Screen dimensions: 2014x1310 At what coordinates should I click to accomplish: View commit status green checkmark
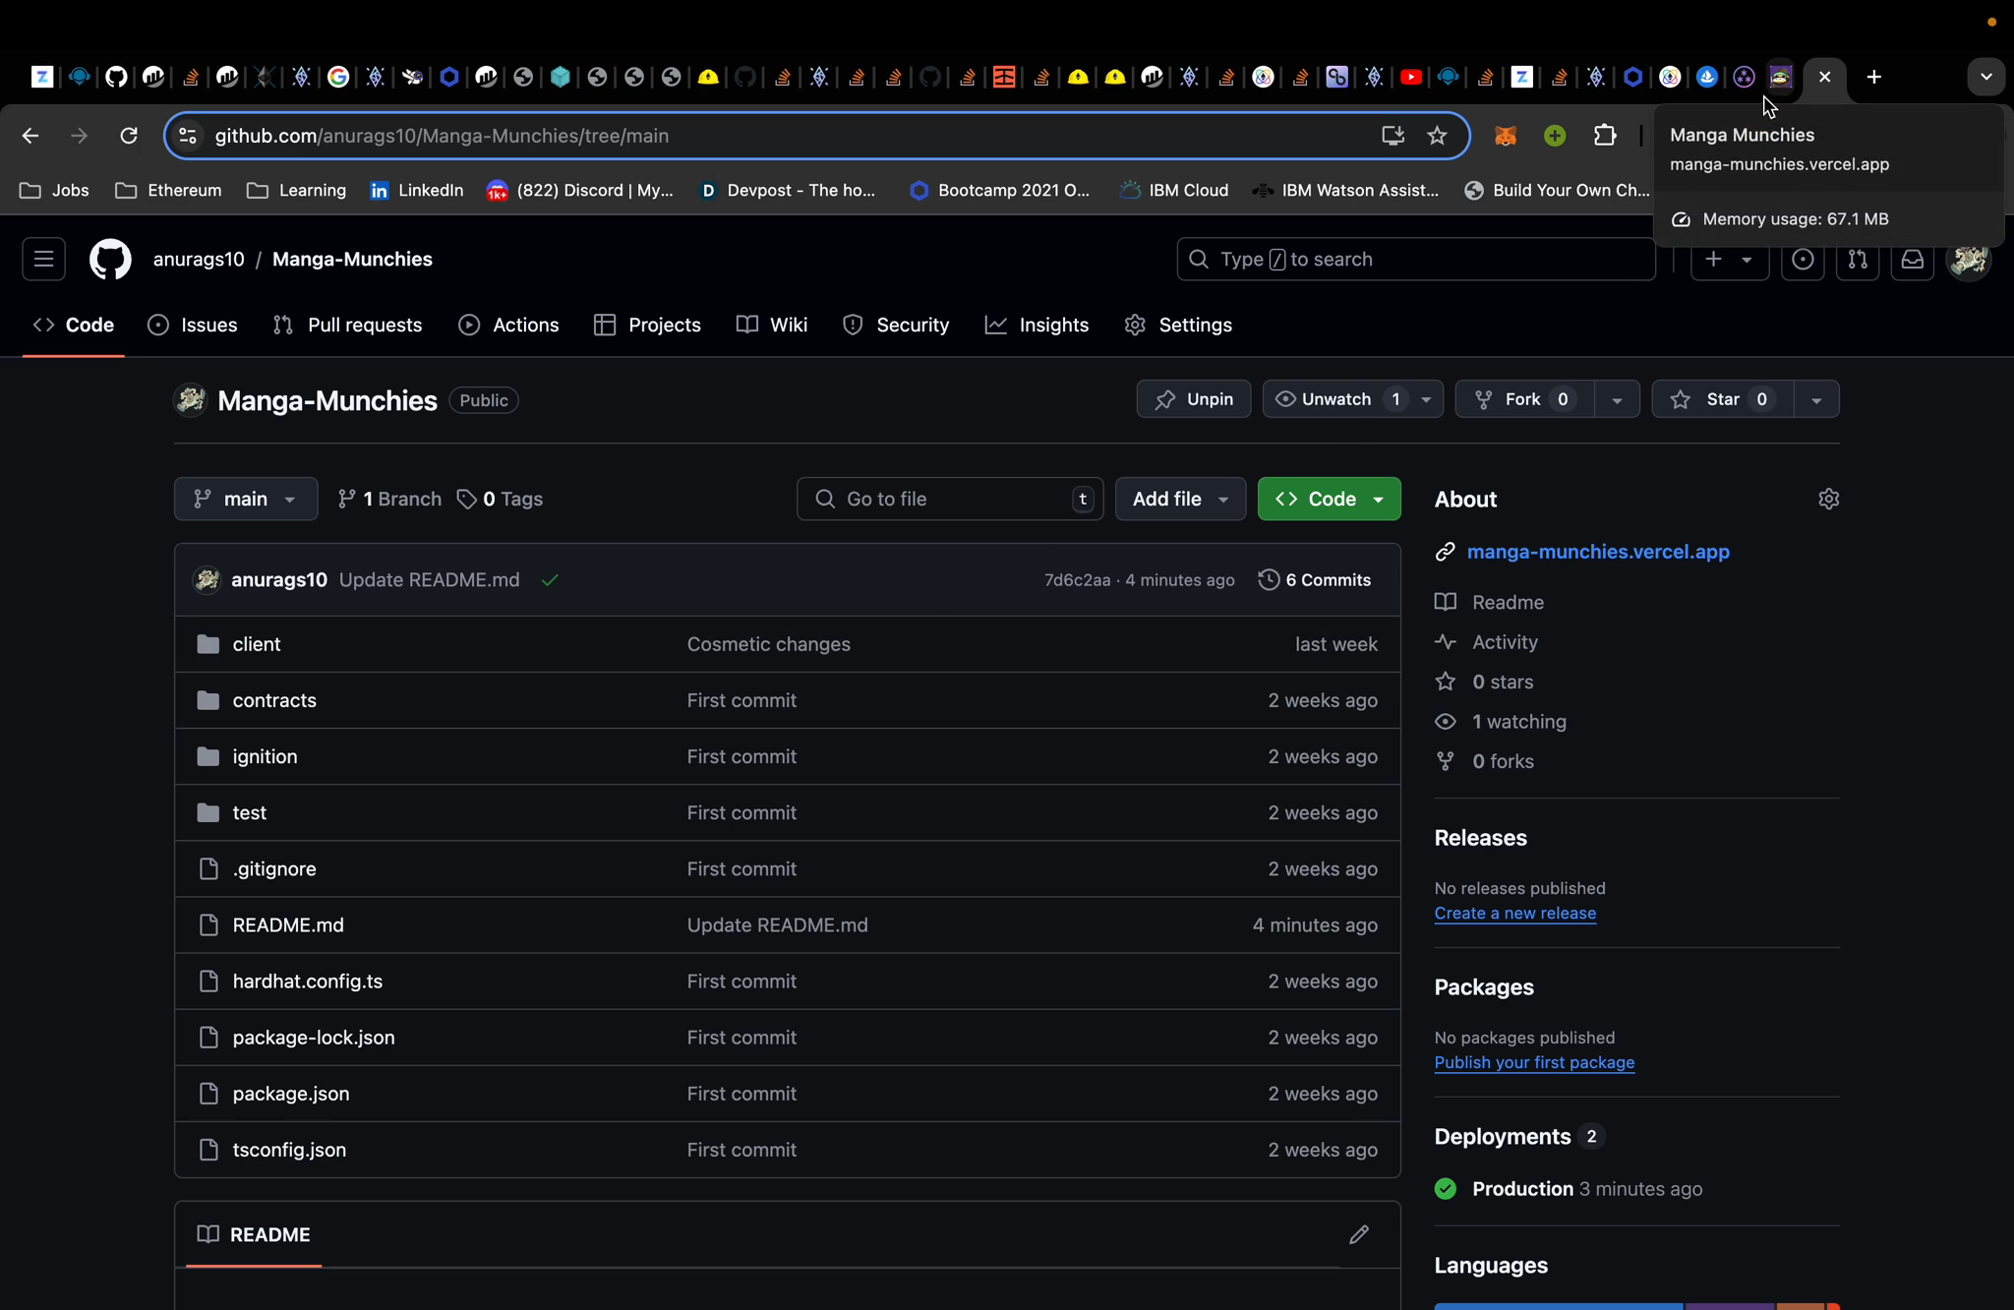550,580
